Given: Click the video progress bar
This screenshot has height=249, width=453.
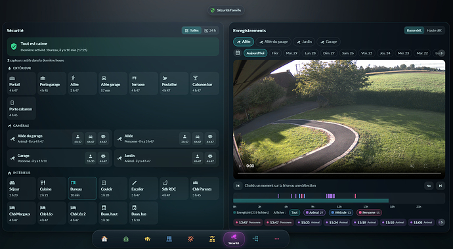Looking at the screenshot, I should [339, 173].
